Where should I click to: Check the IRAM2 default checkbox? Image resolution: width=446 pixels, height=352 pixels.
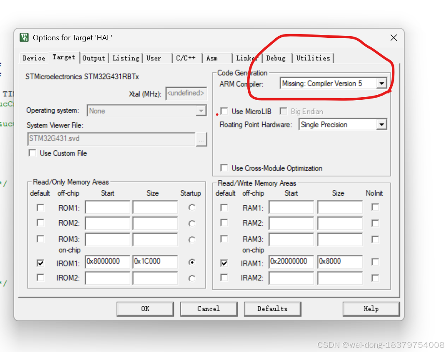pos(224,277)
